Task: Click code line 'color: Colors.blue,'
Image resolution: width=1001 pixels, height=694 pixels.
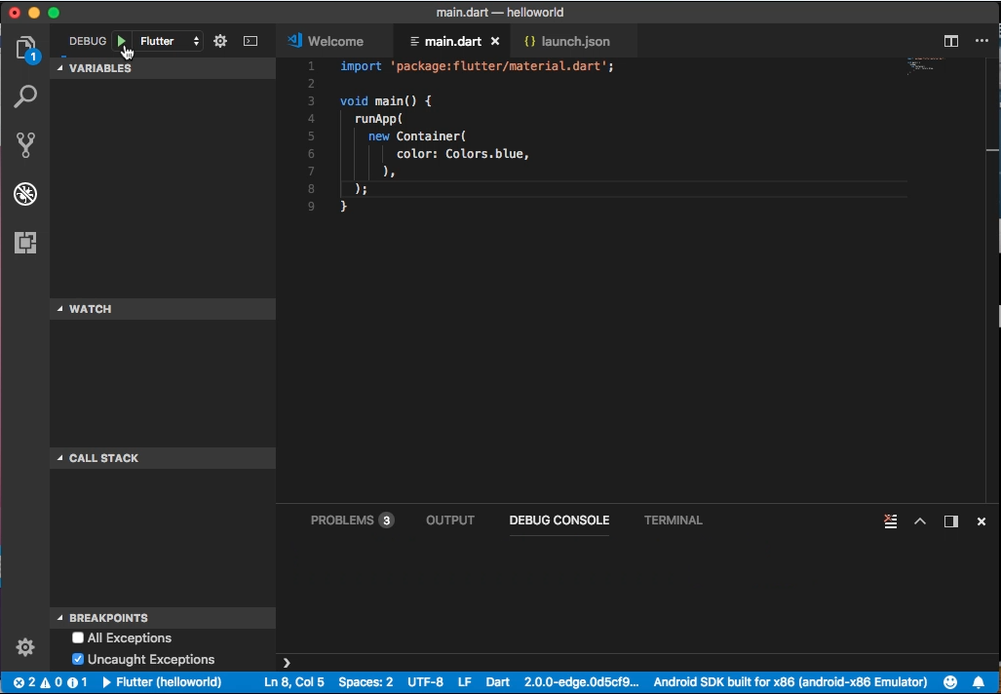Action: pyautogui.click(x=463, y=154)
